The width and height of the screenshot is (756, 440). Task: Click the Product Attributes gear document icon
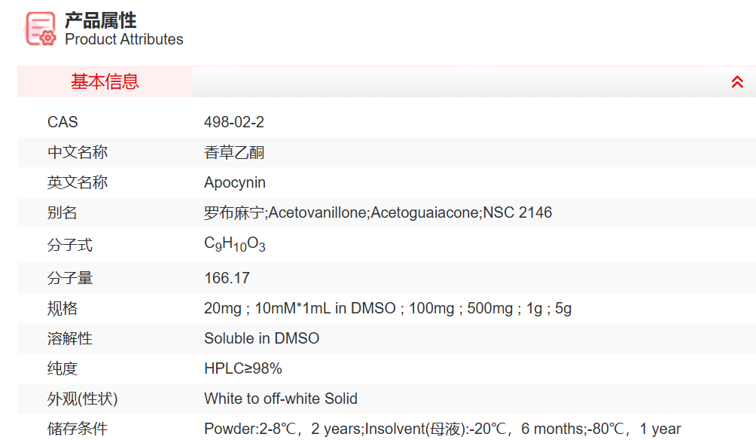point(41,29)
